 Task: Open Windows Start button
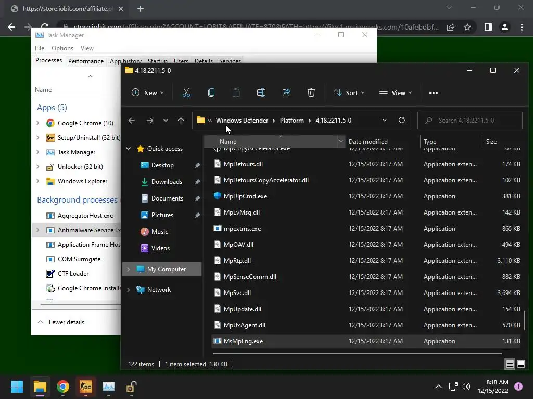click(x=17, y=387)
